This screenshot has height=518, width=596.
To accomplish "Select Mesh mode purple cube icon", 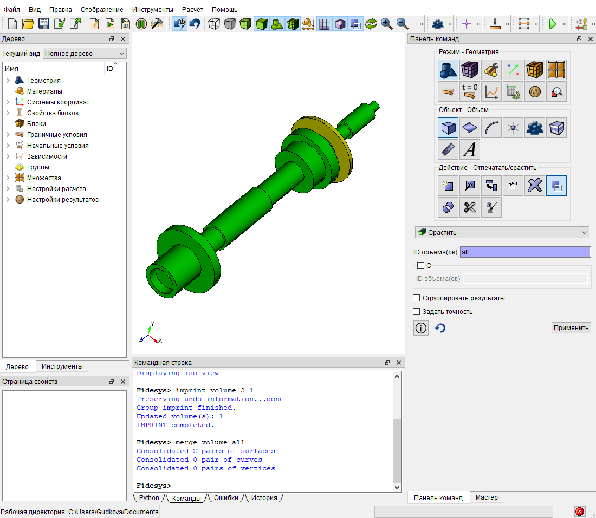I will click(469, 70).
